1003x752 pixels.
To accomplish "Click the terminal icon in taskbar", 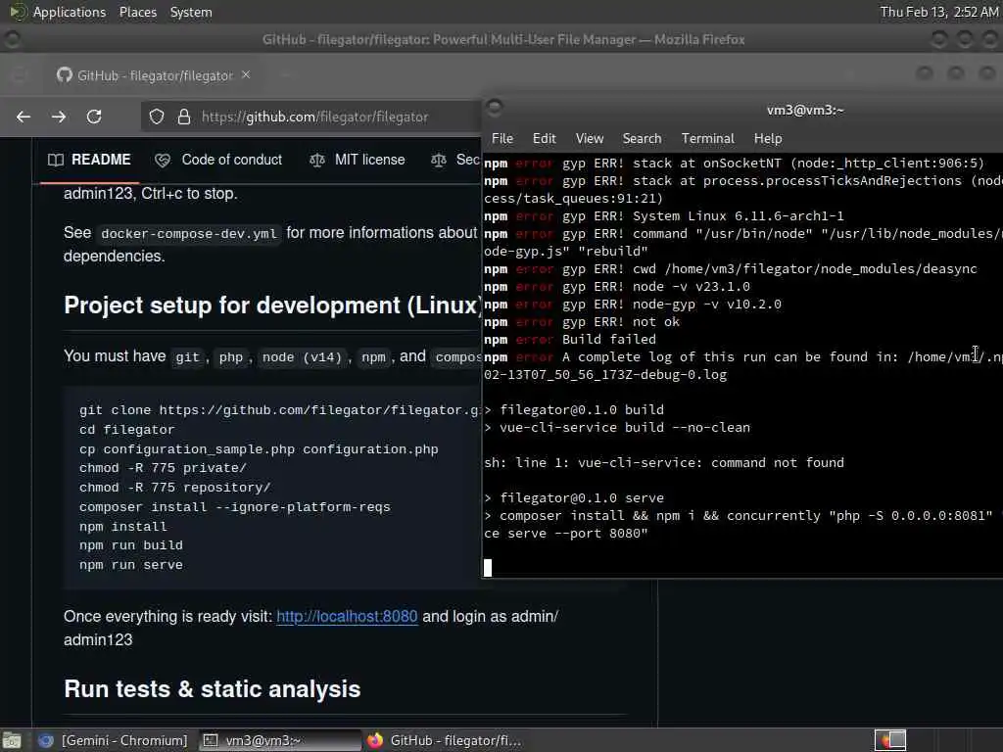I will tap(210, 740).
